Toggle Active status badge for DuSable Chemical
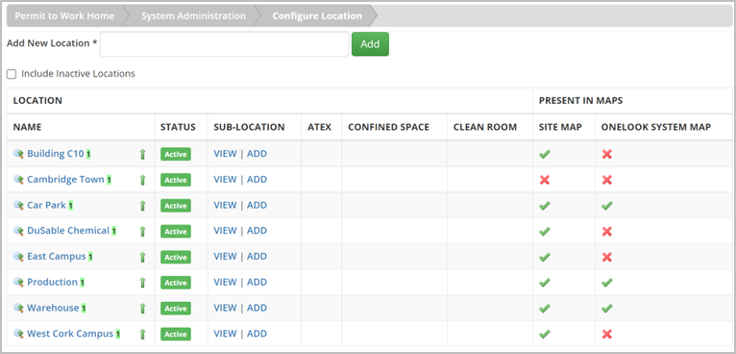The width and height of the screenshot is (736, 354). pyautogui.click(x=176, y=231)
